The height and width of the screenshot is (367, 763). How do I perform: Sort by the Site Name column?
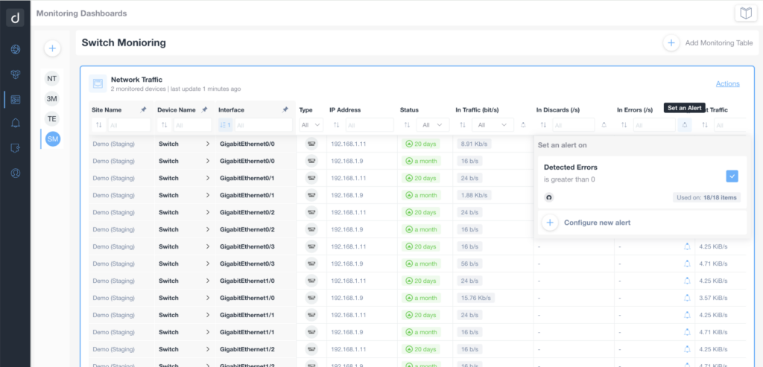99,125
